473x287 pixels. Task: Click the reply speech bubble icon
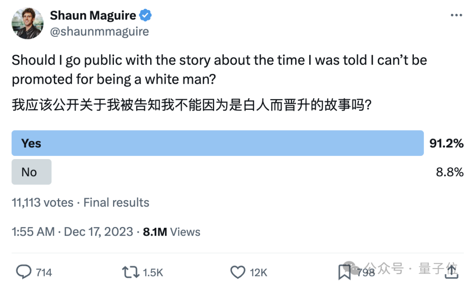click(24, 272)
